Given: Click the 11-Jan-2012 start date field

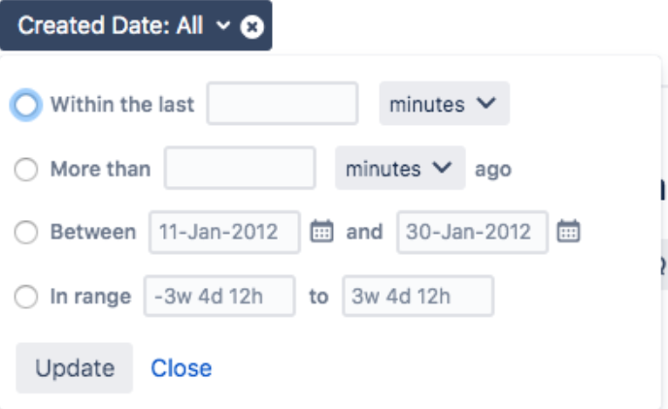Looking at the screenshot, I should pyautogui.click(x=224, y=233).
